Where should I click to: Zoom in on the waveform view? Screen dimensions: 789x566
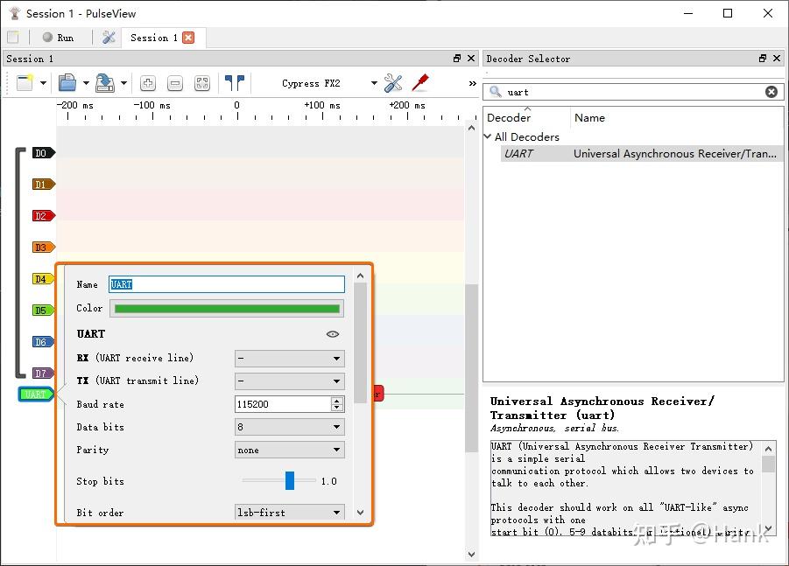148,83
